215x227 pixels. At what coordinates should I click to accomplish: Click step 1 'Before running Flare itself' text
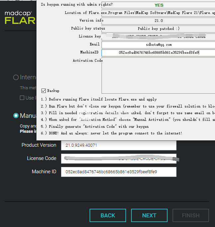coord(99,99)
